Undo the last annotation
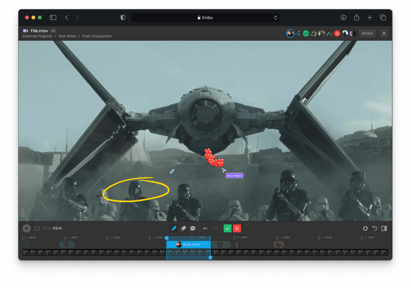The width and height of the screenshot is (411, 288). tap(205, 228)
